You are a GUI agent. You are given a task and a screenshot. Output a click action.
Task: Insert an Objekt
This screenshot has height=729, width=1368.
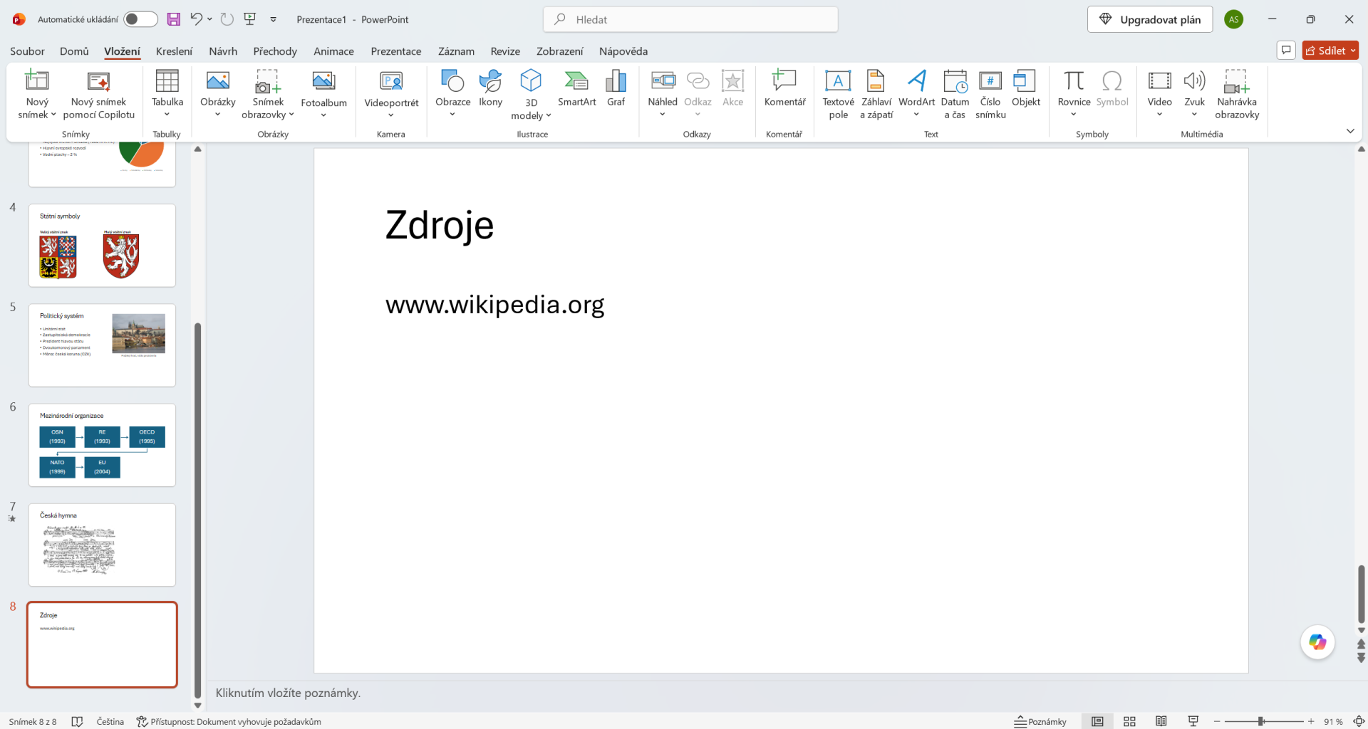1026,88
